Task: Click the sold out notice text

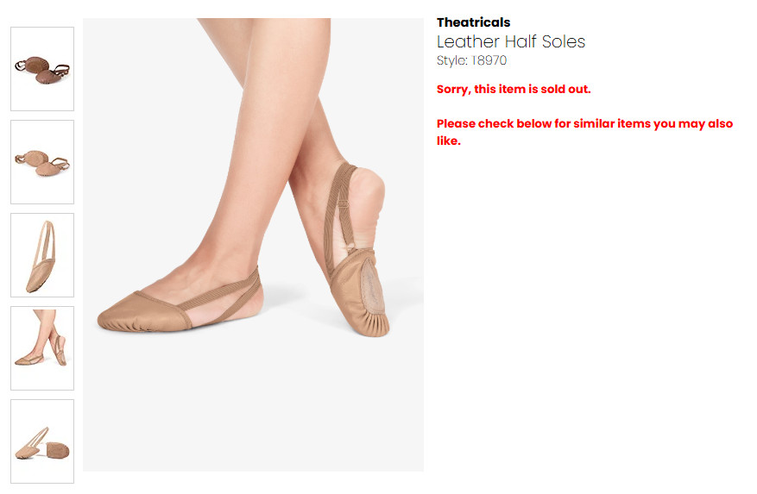Action: point(514,90)
